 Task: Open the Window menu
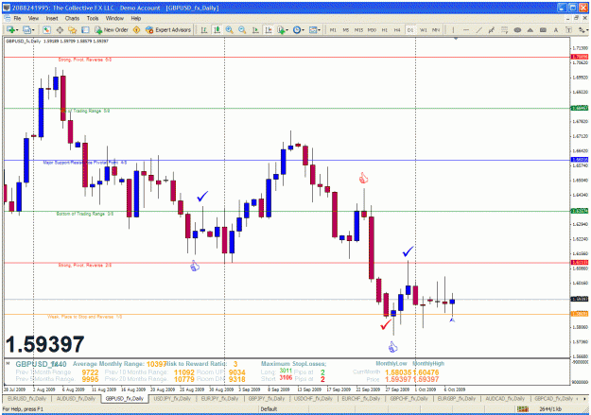(x=114, y=18)
